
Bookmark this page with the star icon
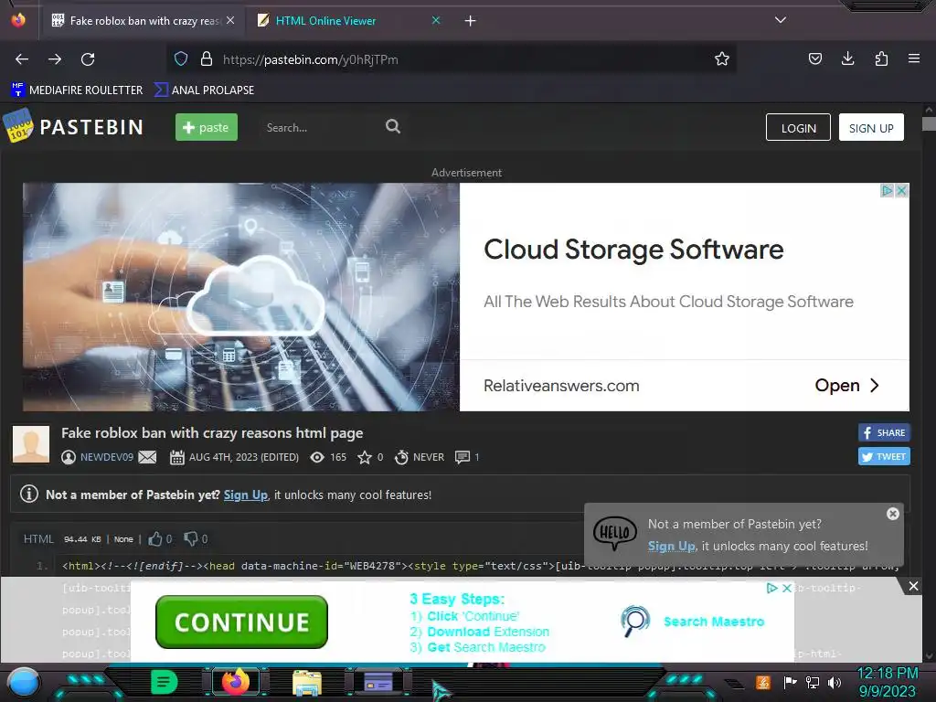click(722, 58)
